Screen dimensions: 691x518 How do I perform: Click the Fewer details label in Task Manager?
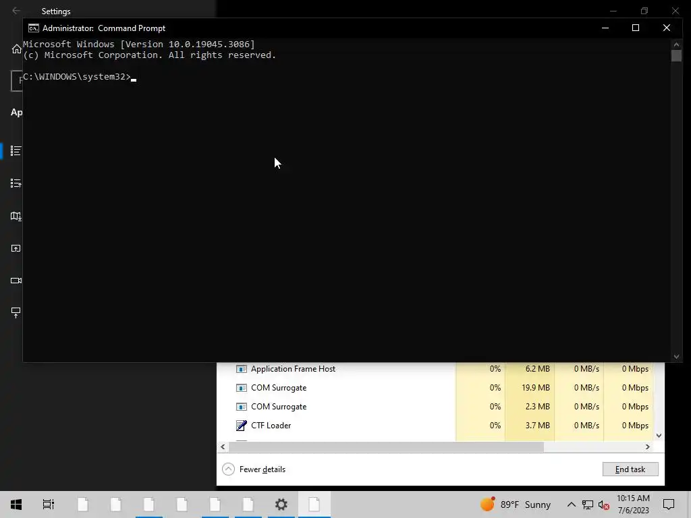pyautogui.click(x=262, y=469)
